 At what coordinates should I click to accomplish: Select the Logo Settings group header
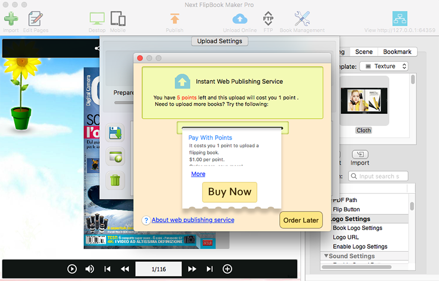368,219
